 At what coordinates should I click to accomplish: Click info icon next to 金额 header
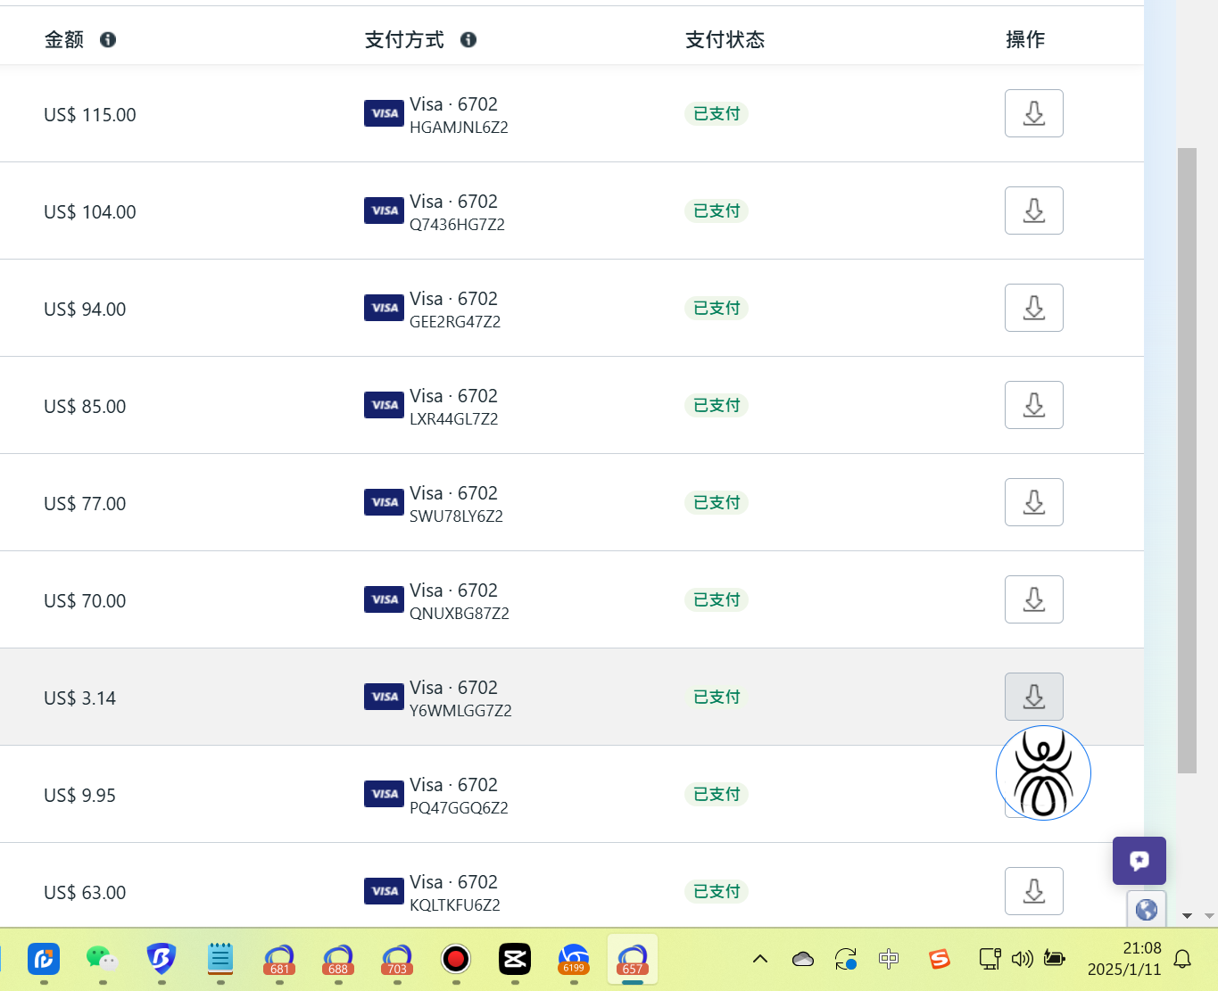[108, 40]
